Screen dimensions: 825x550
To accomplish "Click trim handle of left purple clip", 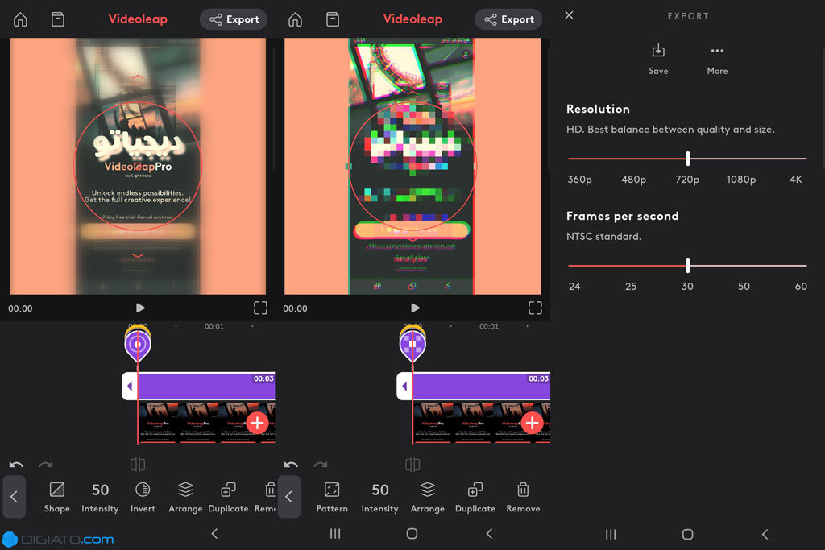I will tap(130, 387).
